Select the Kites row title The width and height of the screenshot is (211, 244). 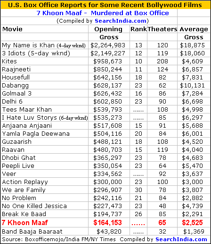click(9, 61)
